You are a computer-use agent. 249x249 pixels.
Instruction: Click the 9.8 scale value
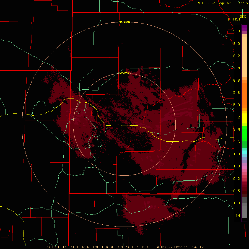(x=237, y=31)
